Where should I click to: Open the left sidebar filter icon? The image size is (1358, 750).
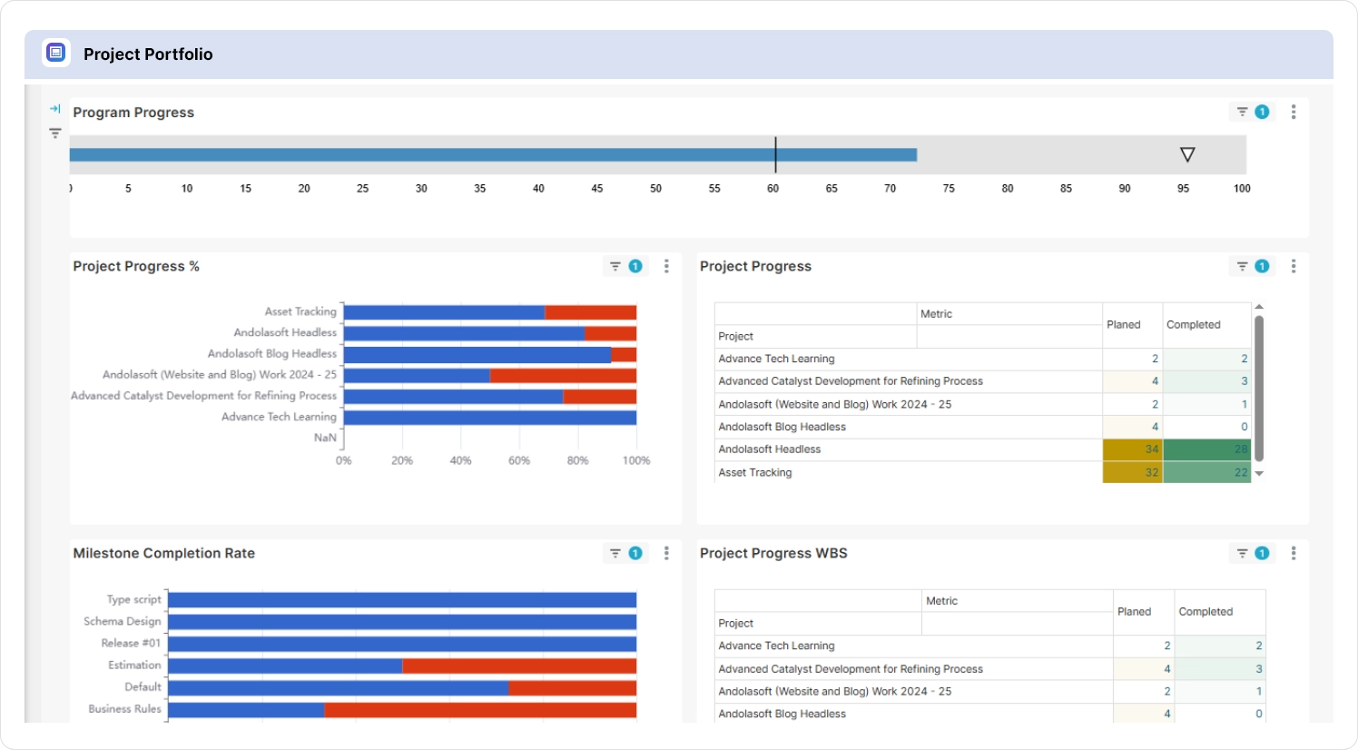(55, 133)
